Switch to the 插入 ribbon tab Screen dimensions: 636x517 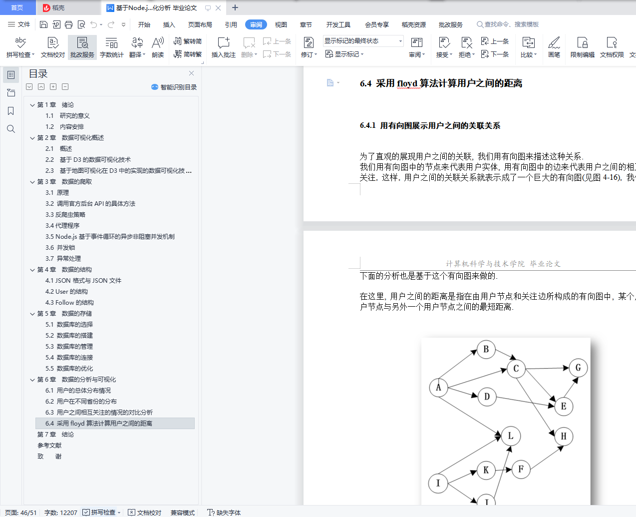(169, 24)
